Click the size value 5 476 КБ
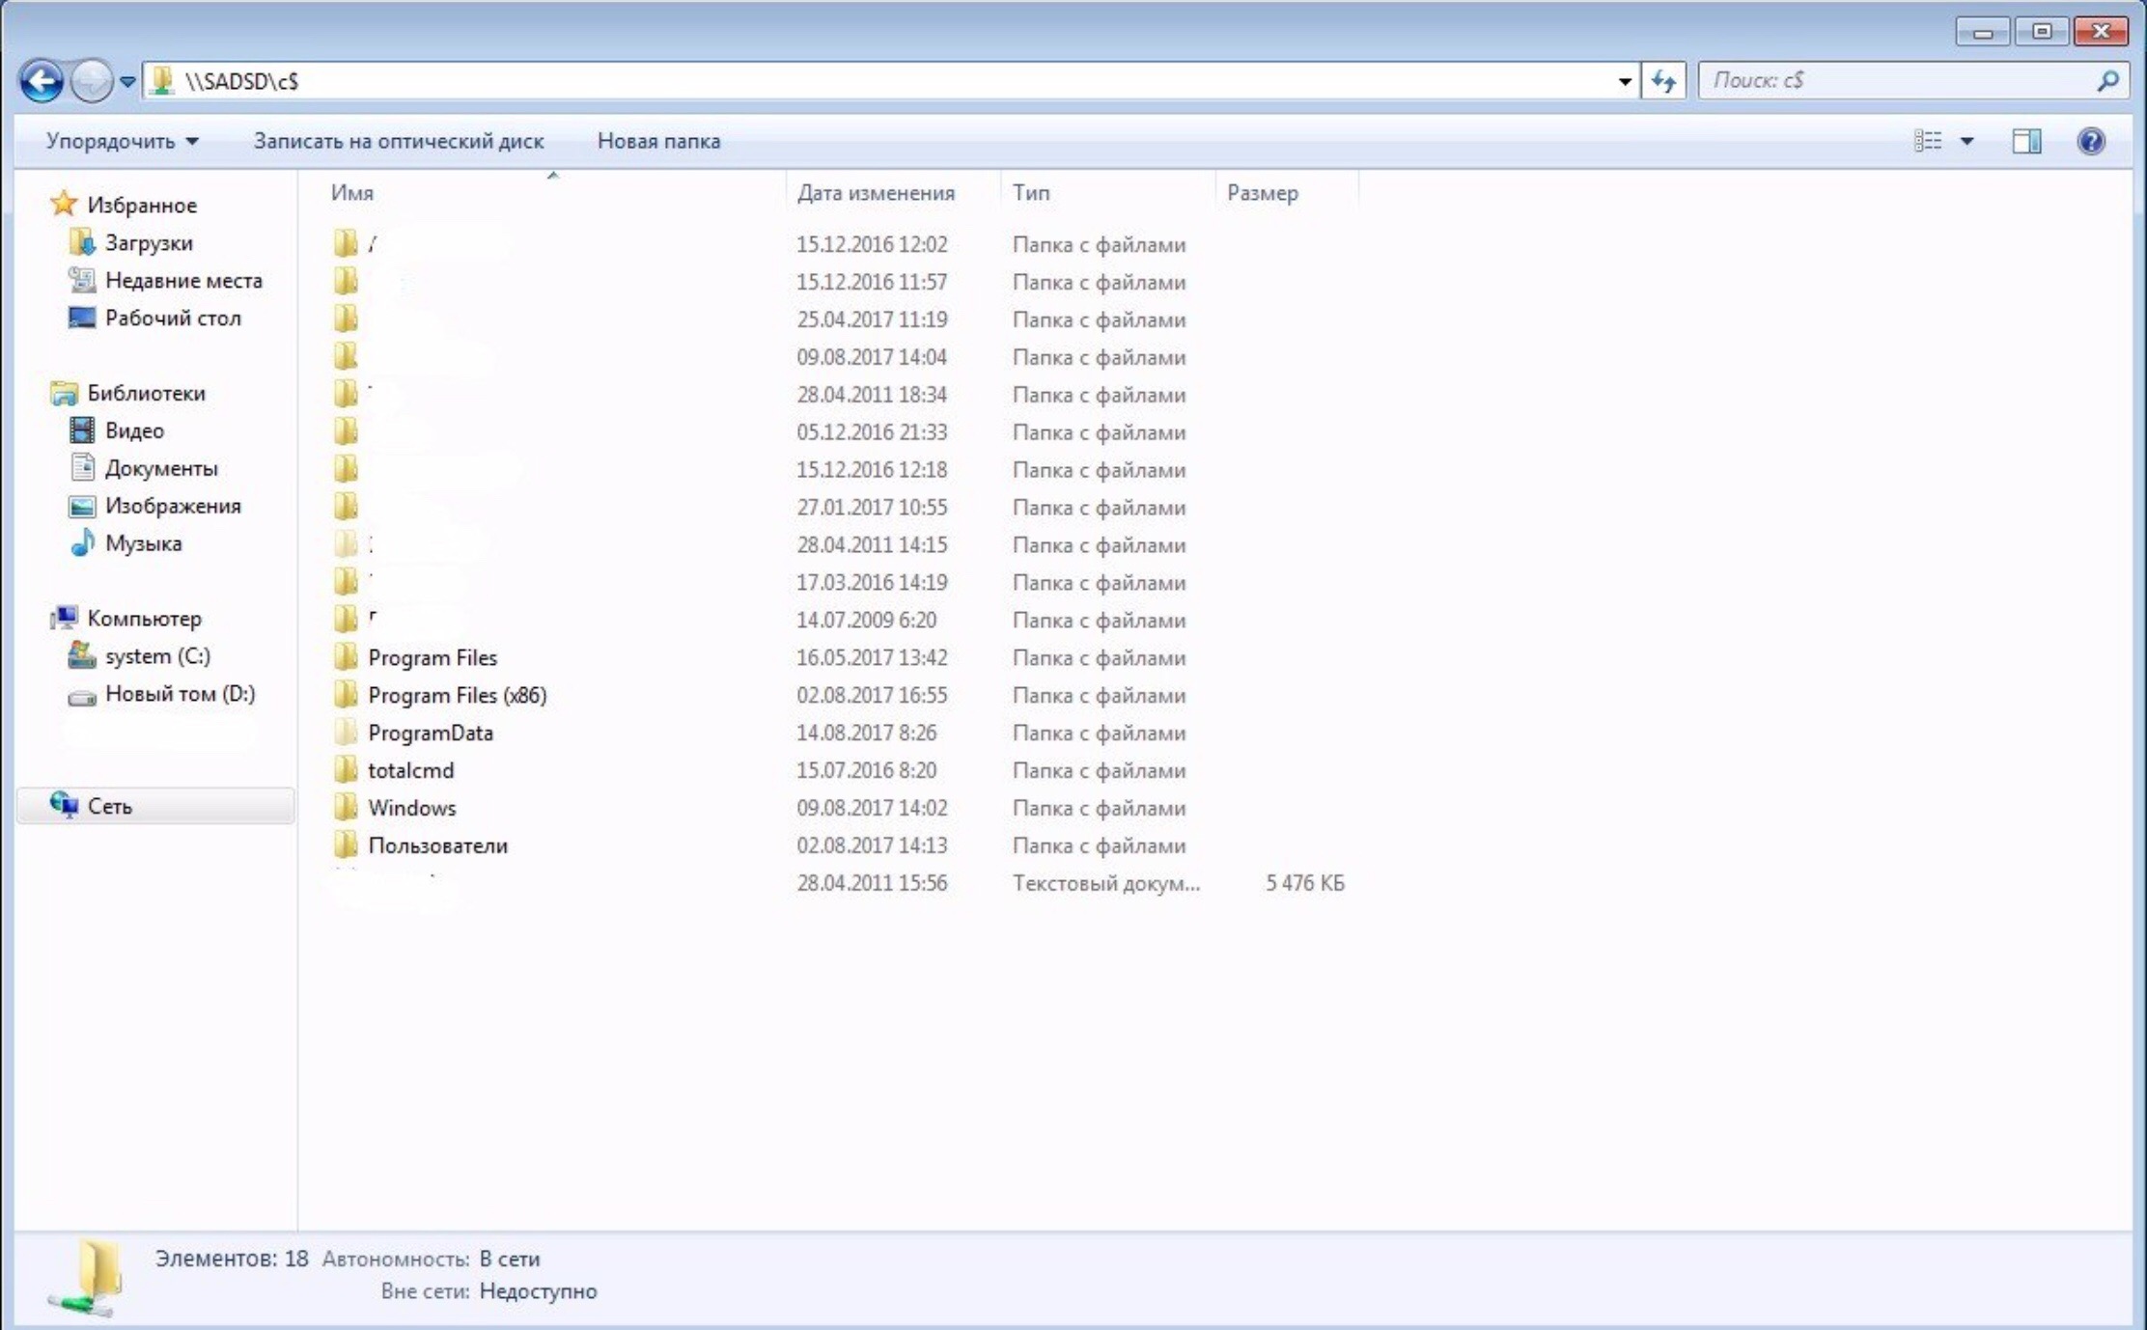 (1305, 883)
